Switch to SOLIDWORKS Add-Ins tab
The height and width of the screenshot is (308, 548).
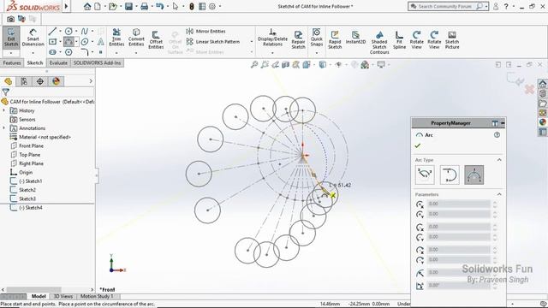pos(97,62)
